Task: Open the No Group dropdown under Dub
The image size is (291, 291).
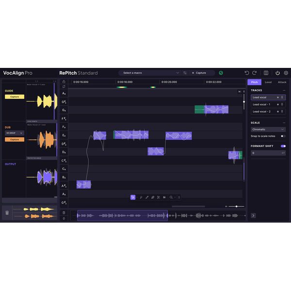Action: tap(15, 133)
